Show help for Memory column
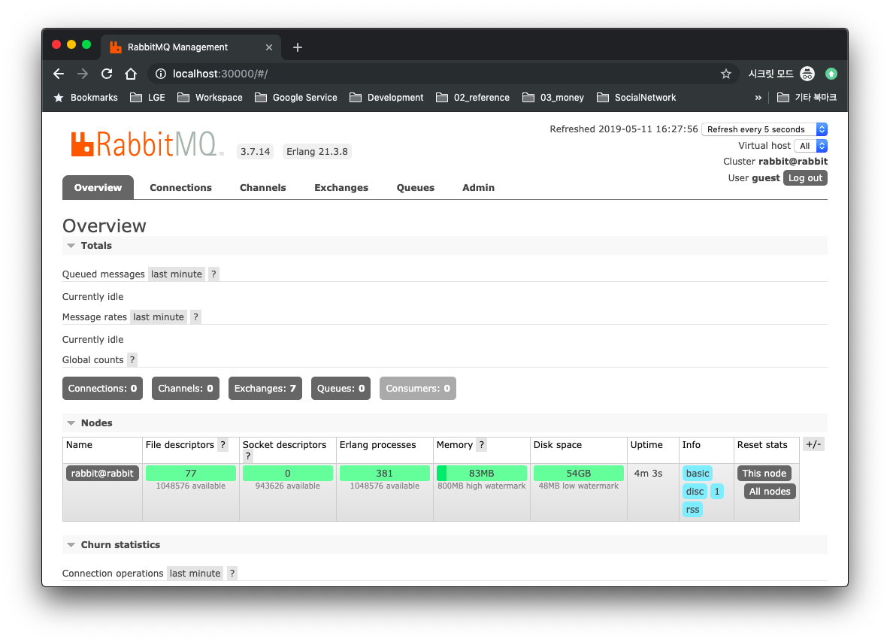 [x=481, y=445]
